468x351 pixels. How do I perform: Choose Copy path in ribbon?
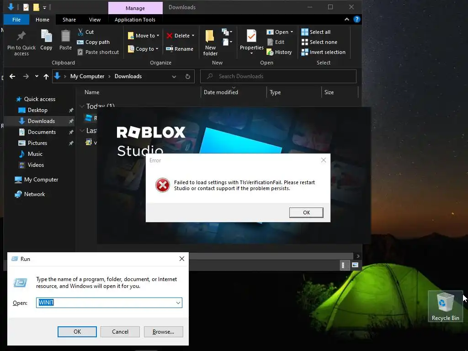93,42
